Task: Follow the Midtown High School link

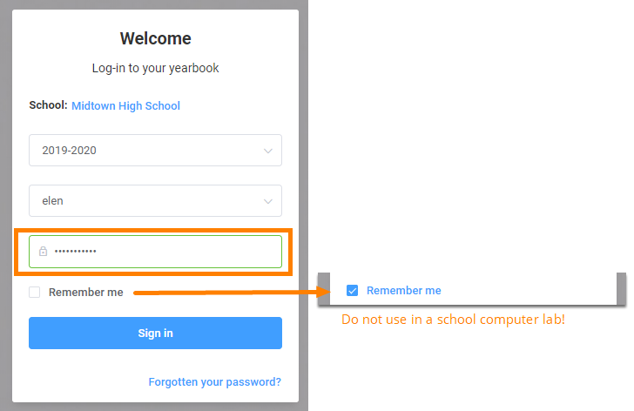Action: tap(125, 106)
